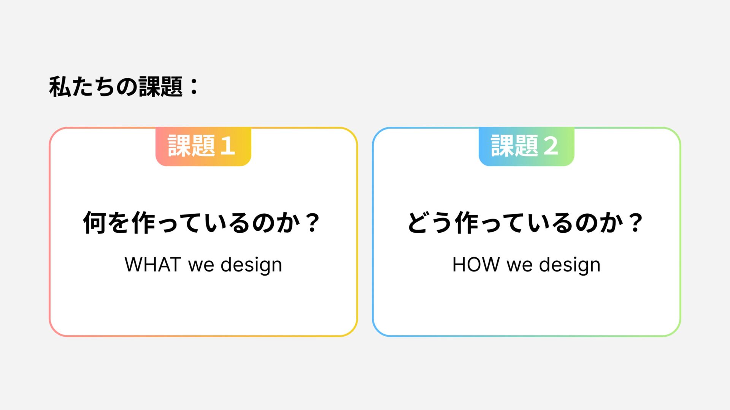Image resolution: width=730 pixels, height=410 pixels.
Task: Click the gray gap between both cards
Action: (365, 232)
